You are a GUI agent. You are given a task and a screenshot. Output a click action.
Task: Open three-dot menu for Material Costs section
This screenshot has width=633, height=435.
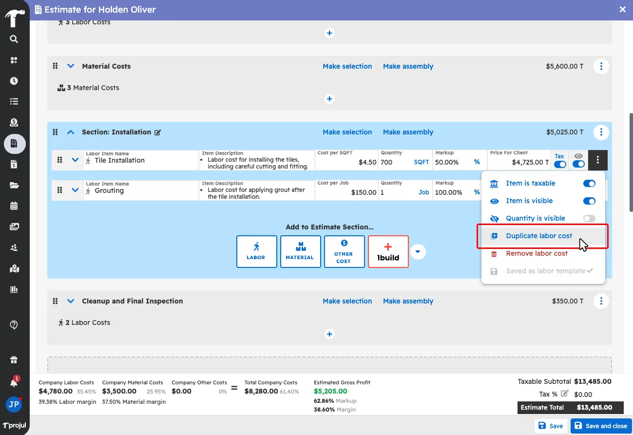[601, 66]
